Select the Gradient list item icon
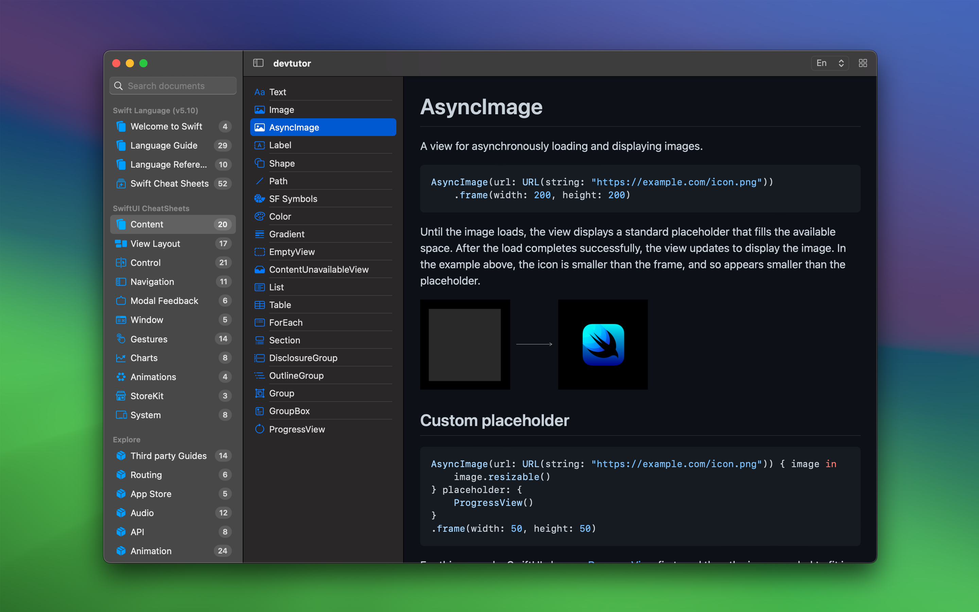979x612 pixels. pyautogui.click(x=259, y=234)
